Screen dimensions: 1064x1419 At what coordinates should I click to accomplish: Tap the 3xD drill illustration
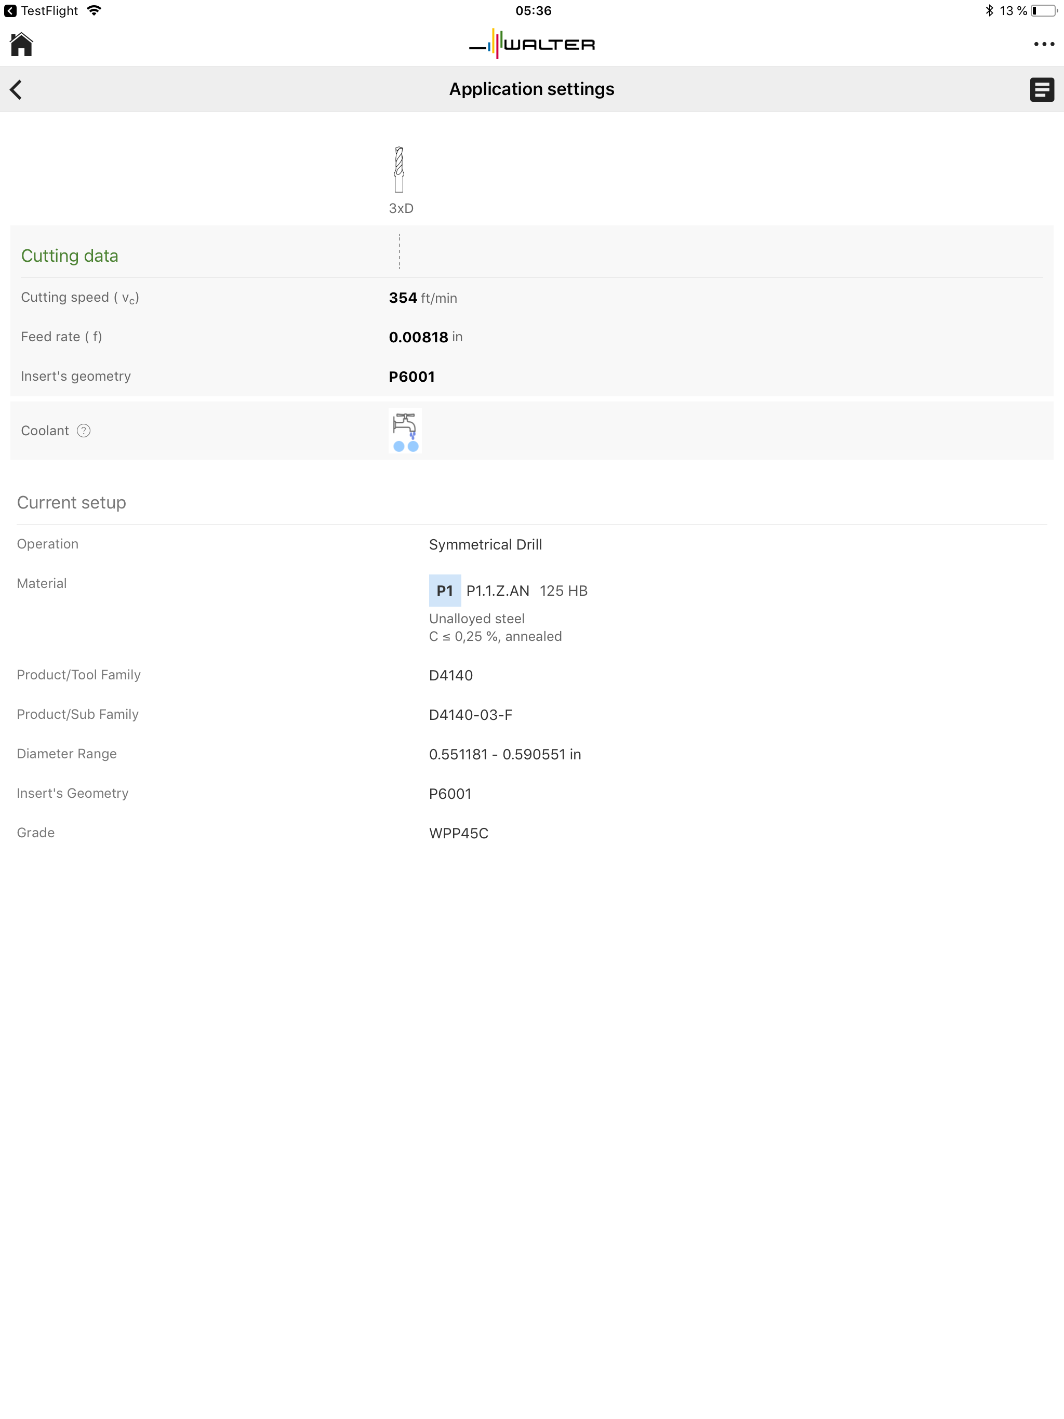tap(399, 169)
